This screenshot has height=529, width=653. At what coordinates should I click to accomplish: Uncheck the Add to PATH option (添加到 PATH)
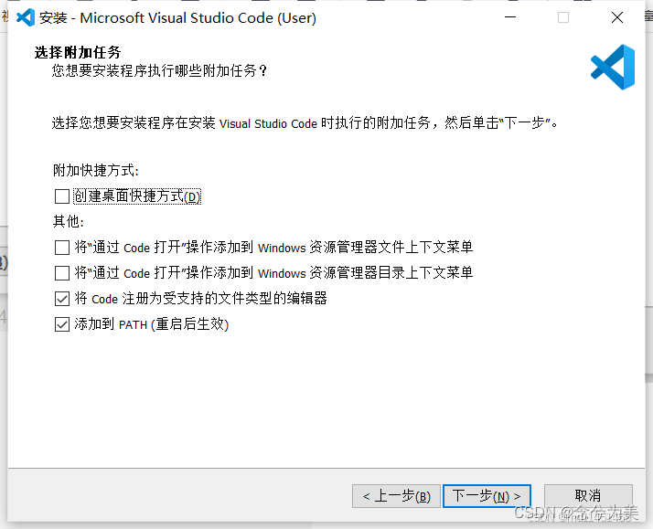tap(62, 324)
